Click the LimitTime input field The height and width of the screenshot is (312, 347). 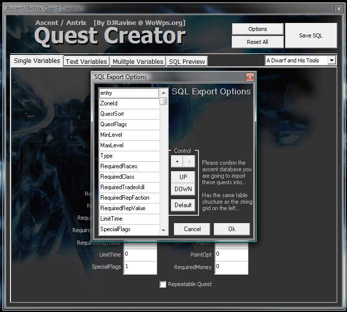click(140, 255)
